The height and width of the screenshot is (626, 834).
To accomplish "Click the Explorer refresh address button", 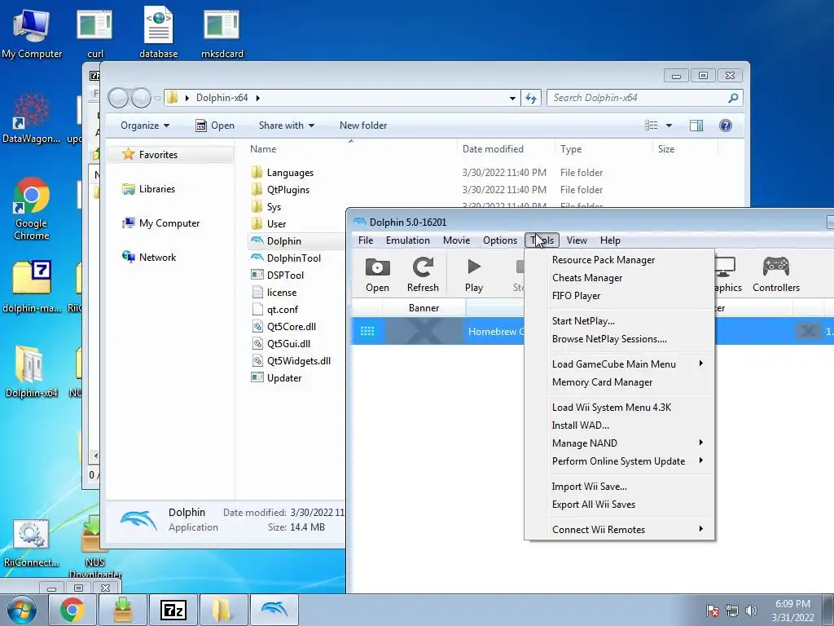I will pyautogui.click(x=531, y=98).
